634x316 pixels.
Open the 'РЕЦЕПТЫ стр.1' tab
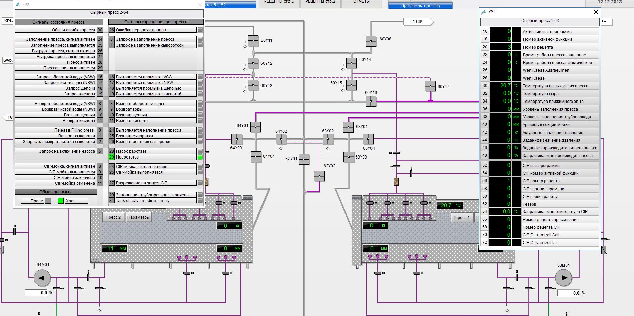point(279,3)
